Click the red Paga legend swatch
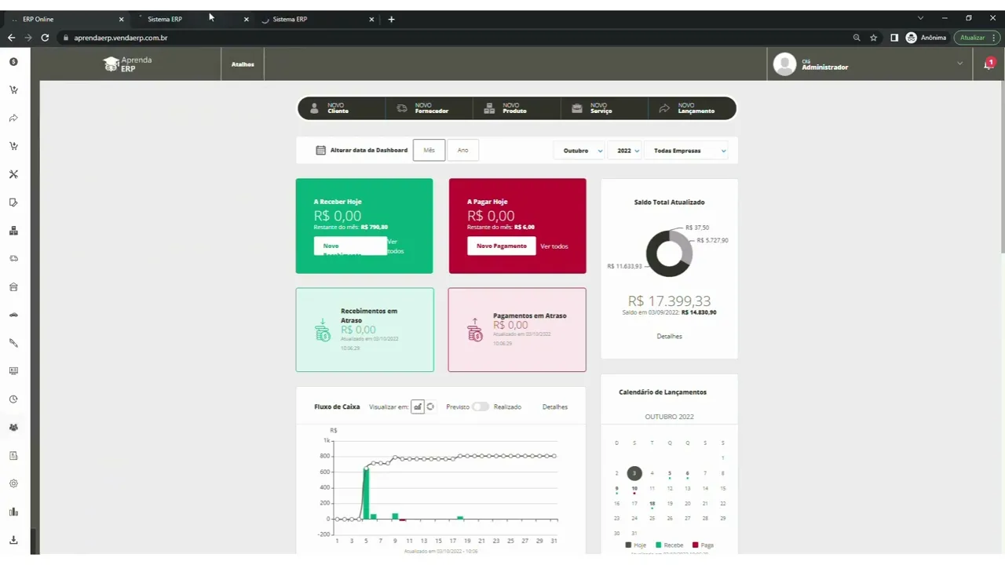1005x565 pixels. [x=695, y=545]
